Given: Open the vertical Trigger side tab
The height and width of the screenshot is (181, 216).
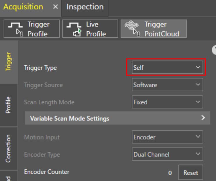Looking at the screenshot, I should [9, 61].
